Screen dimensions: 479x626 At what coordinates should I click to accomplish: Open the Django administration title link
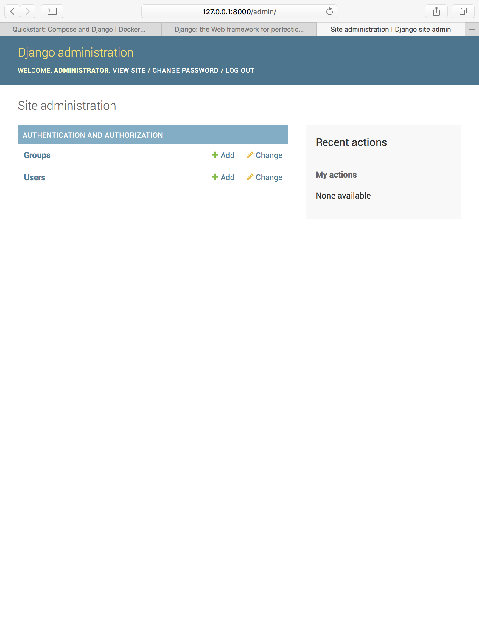tap(76, 52)
